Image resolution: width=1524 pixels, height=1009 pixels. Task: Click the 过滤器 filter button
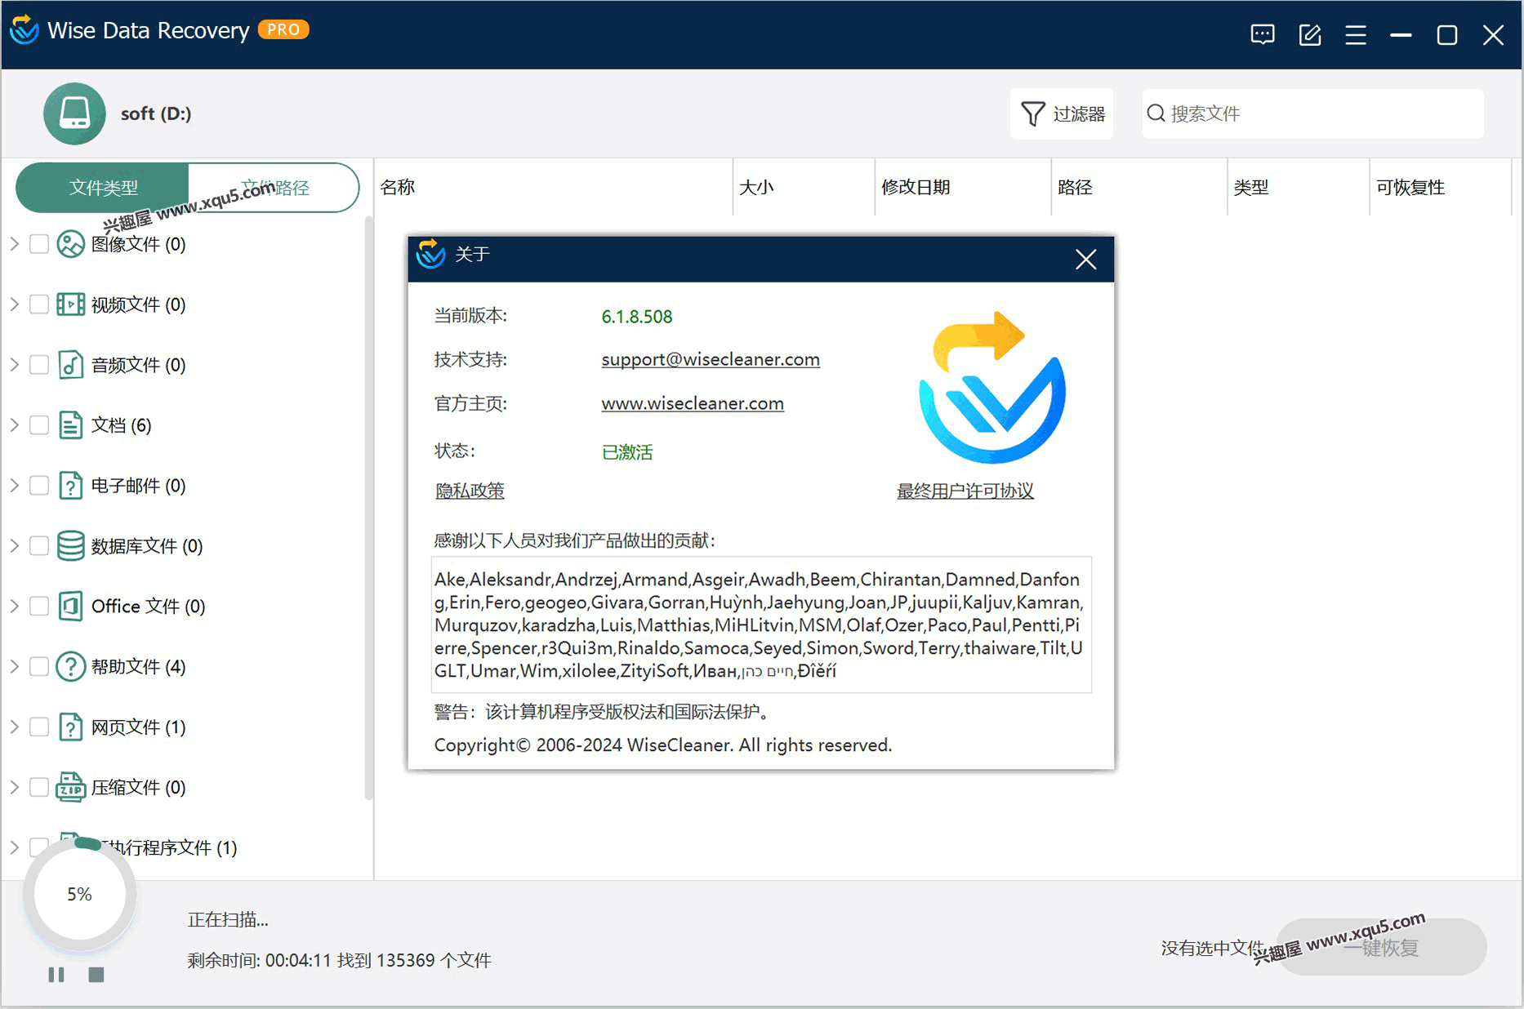(1062, 113)
